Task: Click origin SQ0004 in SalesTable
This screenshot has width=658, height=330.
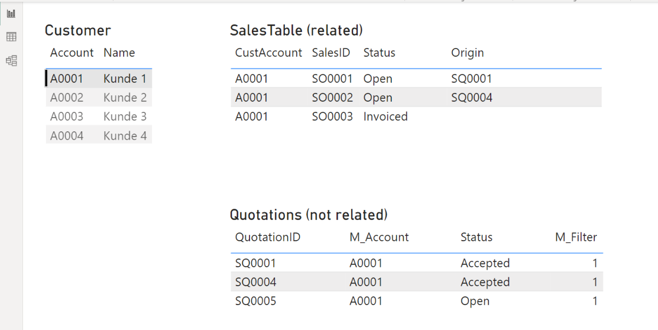Action: click(x=472, y=98)
